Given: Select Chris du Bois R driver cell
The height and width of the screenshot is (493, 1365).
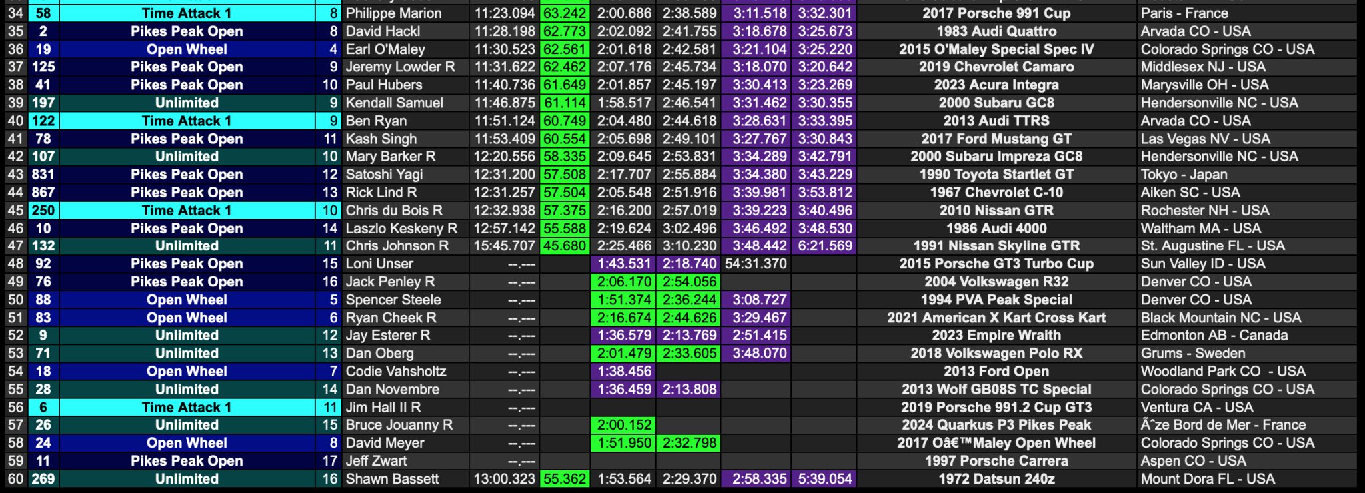Looking at the screenshot, I should (x=393, y=210).
